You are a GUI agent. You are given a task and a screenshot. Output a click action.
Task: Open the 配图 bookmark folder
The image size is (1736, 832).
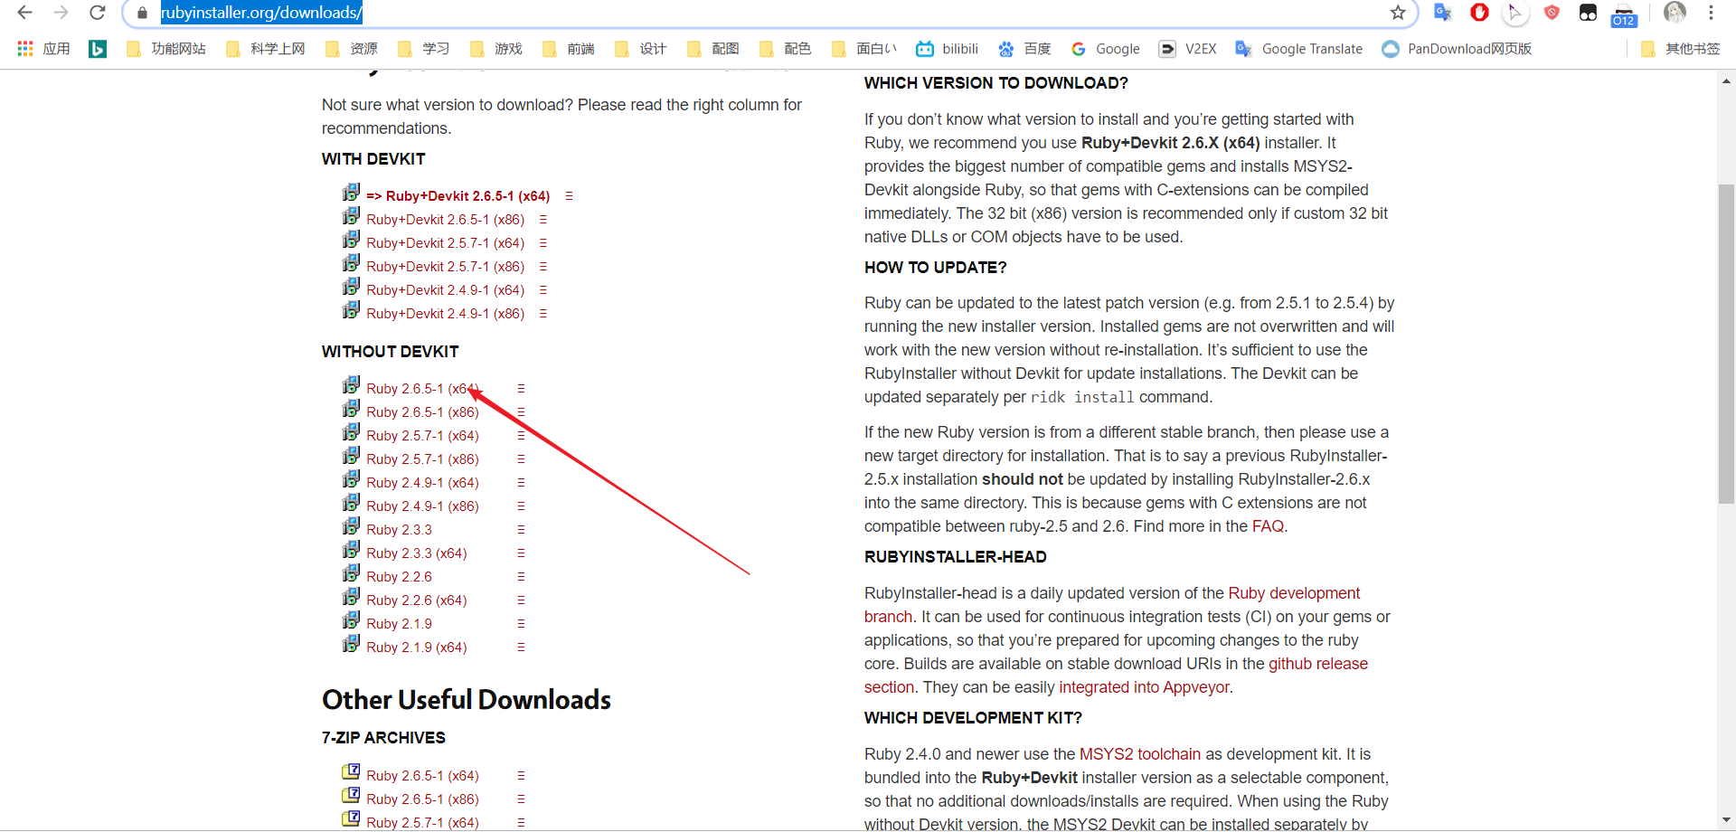(713, 49)
